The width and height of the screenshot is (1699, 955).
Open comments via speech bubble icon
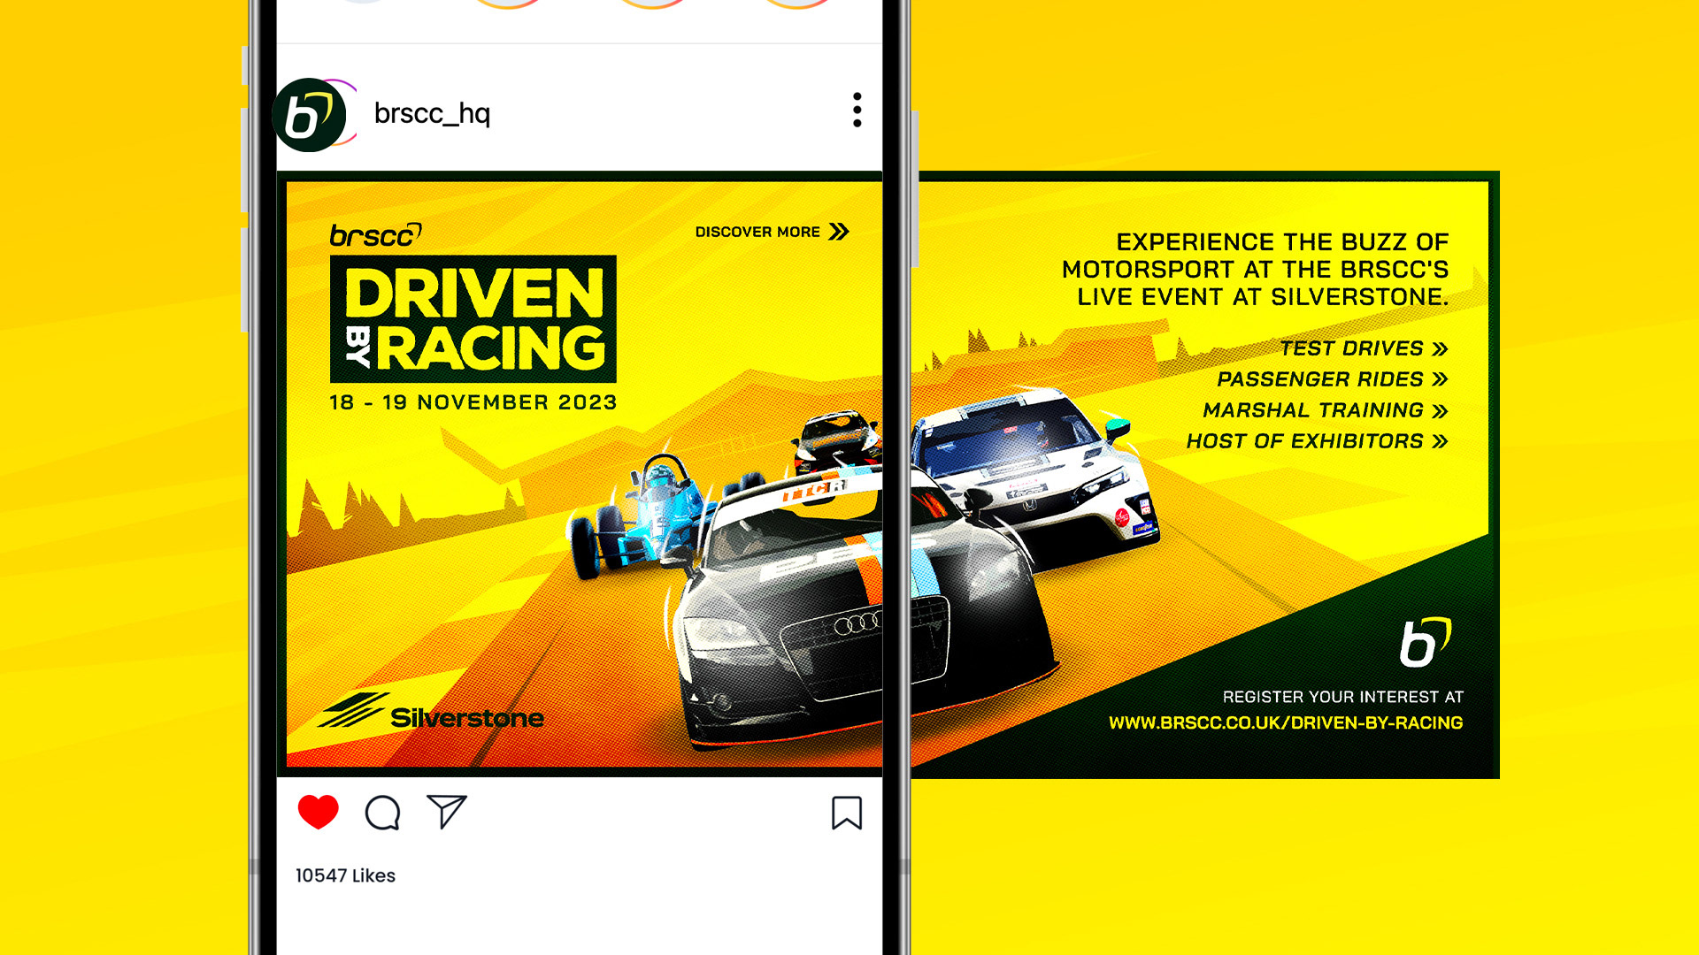click(x=382, y=812)
